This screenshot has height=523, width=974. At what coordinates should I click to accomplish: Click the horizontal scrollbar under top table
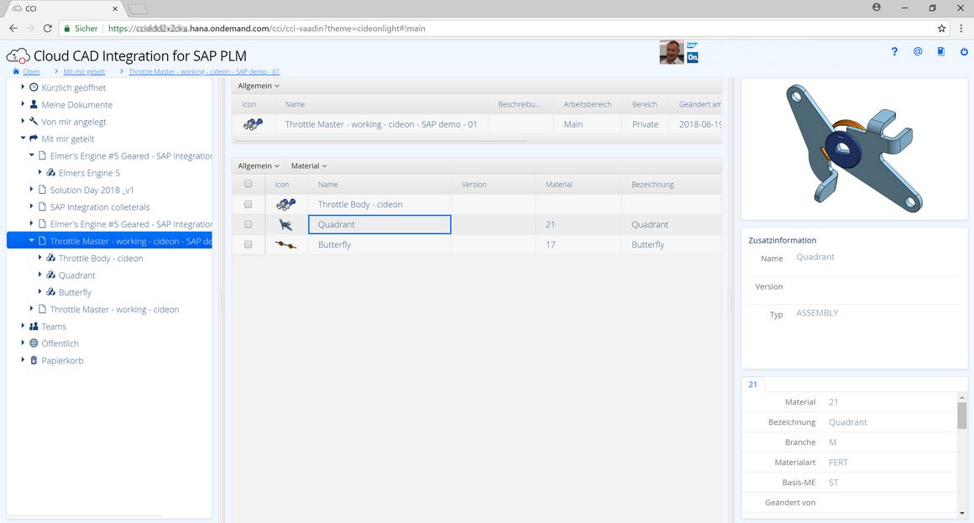[x=380, y=142]
